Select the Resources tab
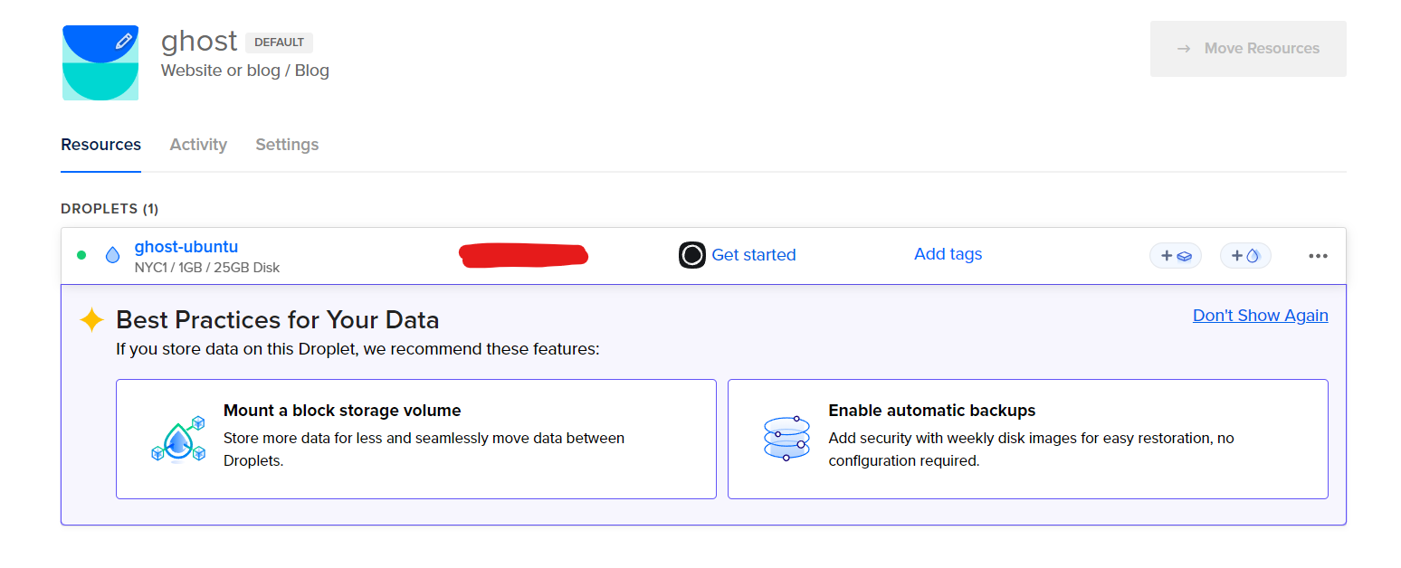Viewport: 1401px width, 568px height. click(x=100, y=145)
